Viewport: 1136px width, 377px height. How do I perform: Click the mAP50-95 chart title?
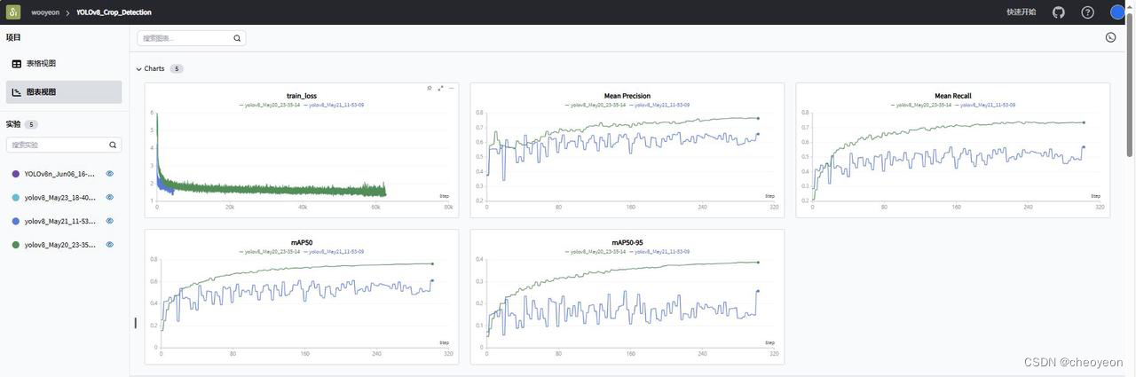627,242
